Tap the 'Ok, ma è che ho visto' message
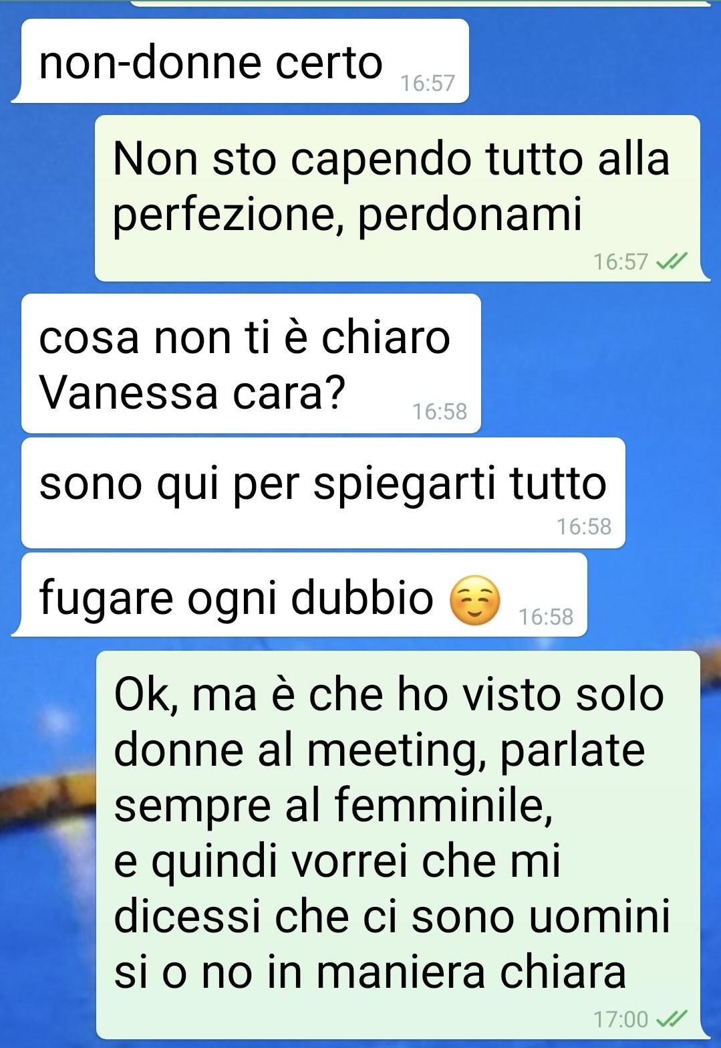 pos(398,845)
